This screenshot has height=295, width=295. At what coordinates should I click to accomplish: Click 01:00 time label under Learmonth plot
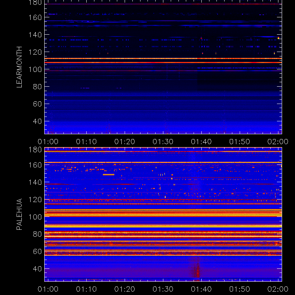coord(48,142)
